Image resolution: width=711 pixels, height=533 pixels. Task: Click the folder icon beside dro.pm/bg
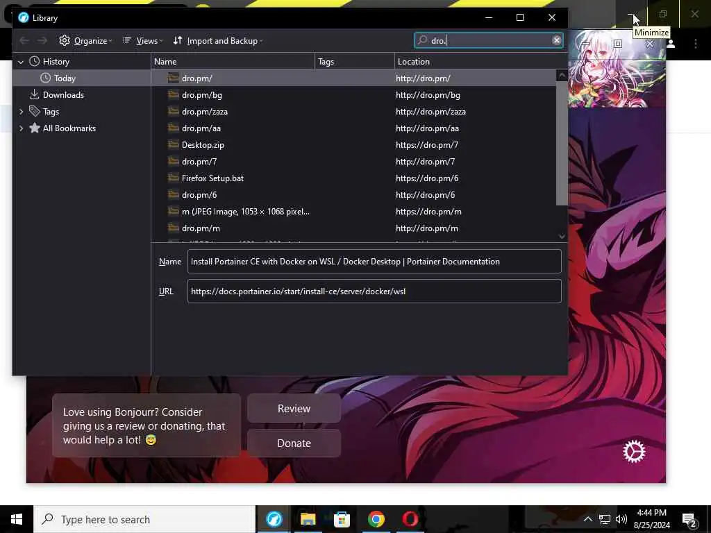(173, 94)
